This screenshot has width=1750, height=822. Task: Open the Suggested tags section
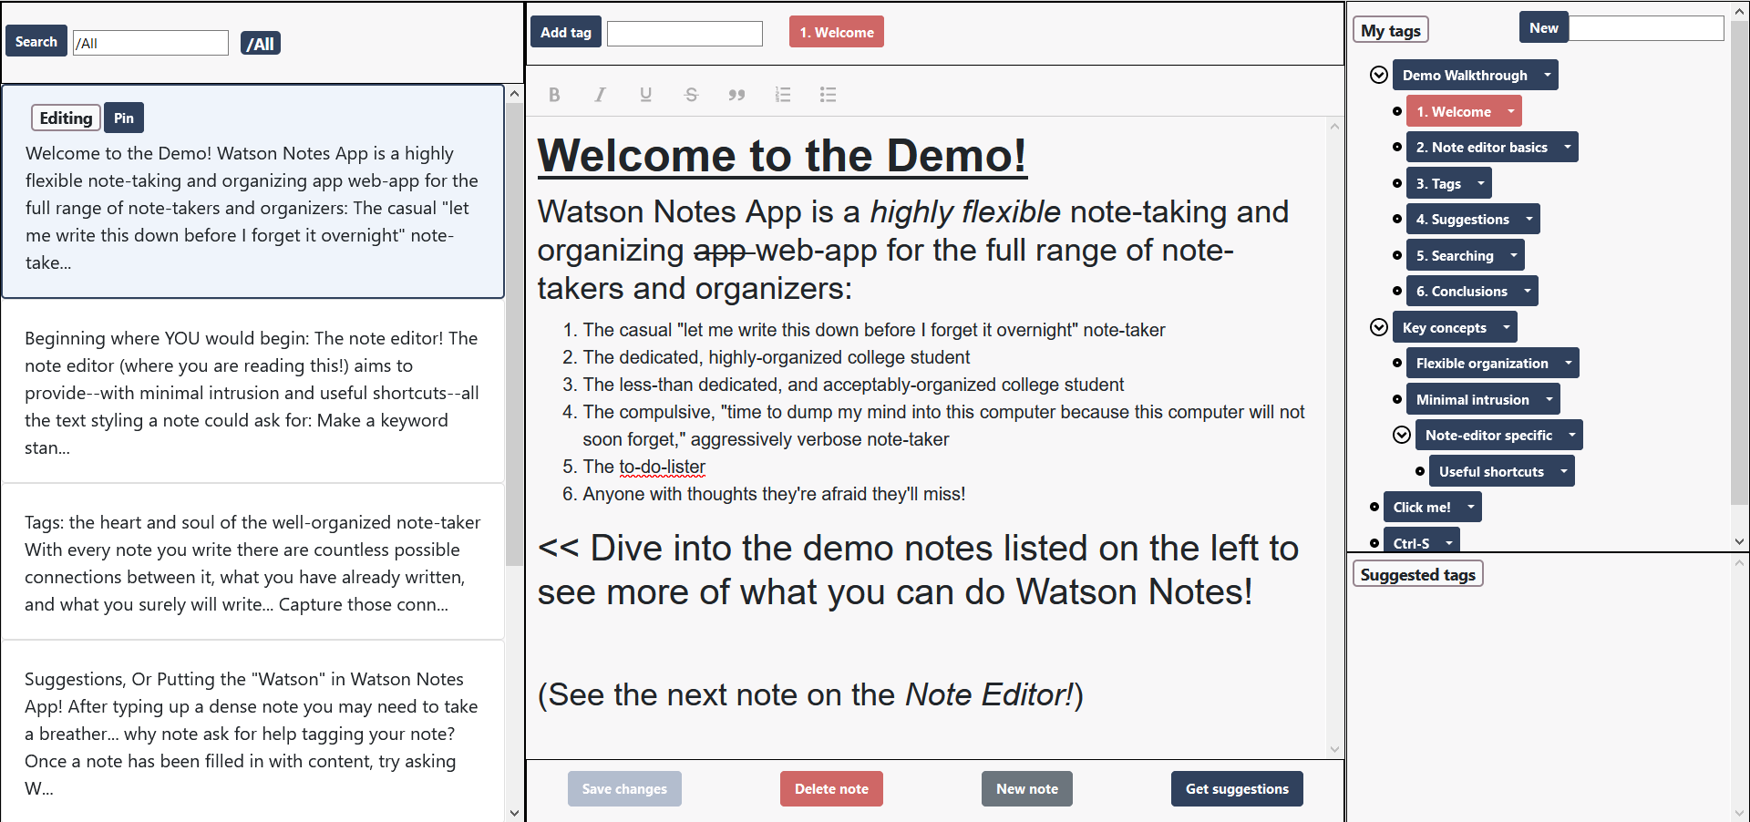1417,573
